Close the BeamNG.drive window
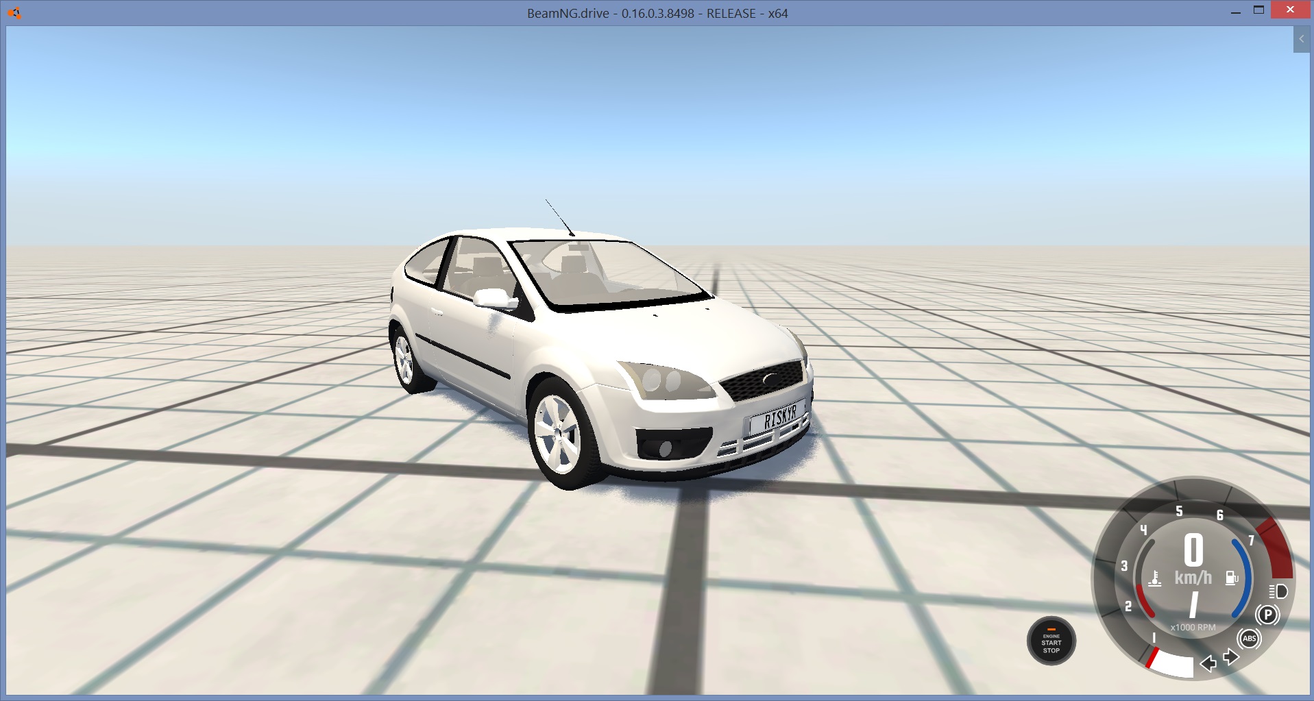This screenshot has height=701, width=1314. tap(1290, 10)
